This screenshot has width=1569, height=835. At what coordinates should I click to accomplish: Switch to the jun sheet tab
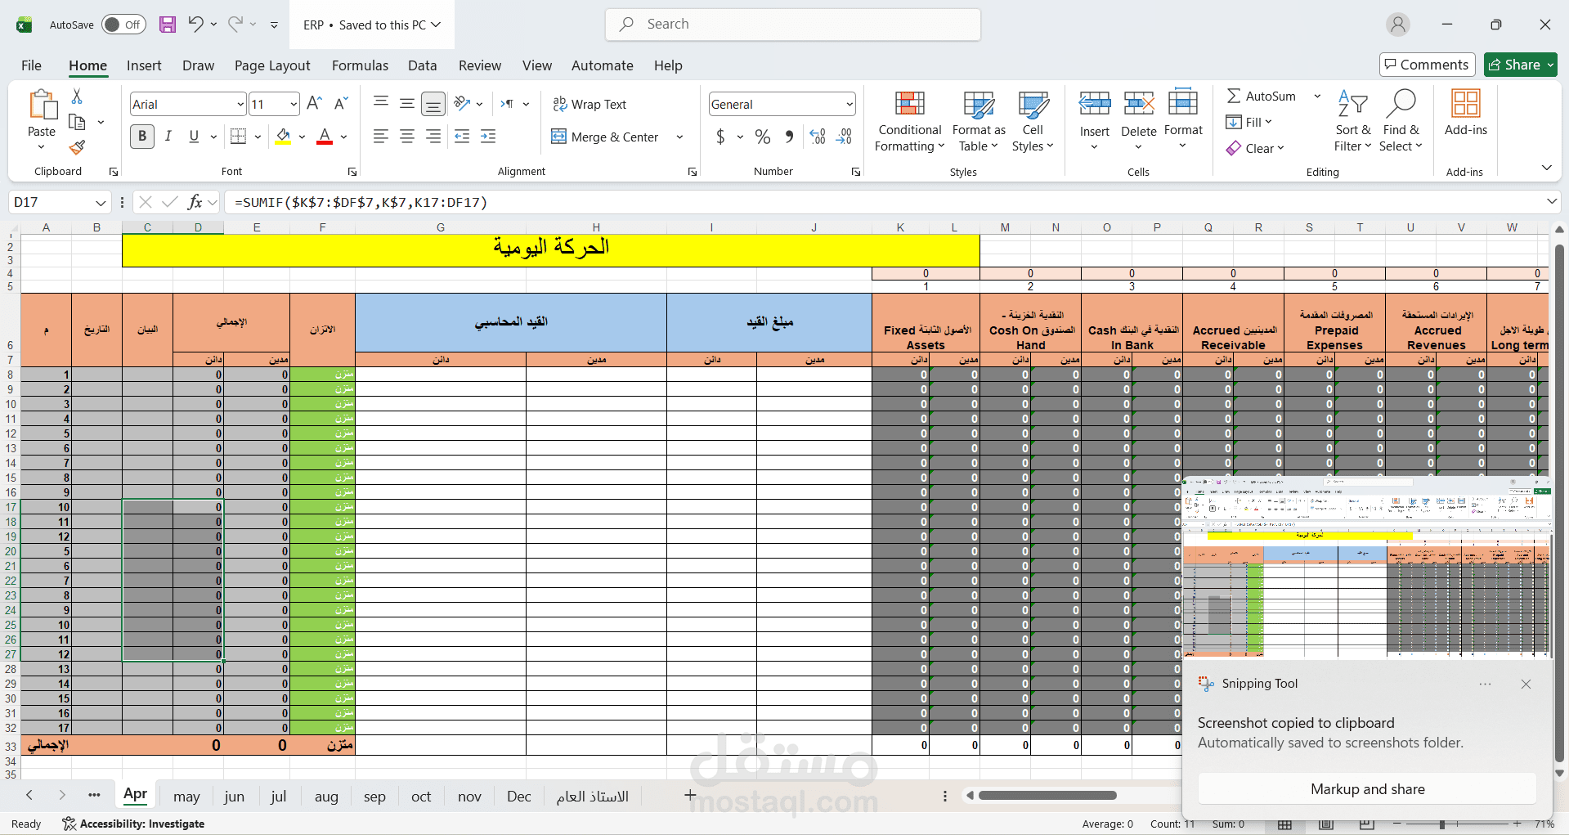pos(234,797)
